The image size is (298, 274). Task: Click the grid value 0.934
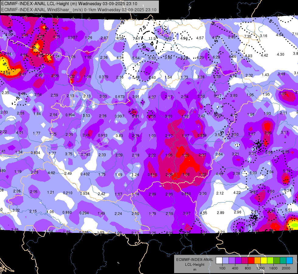click(85, 193)
